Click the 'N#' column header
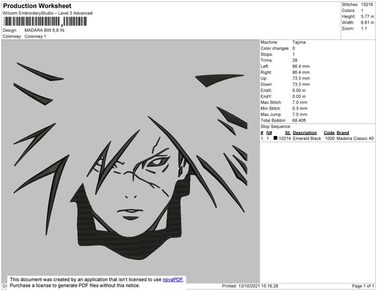 click(269, 133)
